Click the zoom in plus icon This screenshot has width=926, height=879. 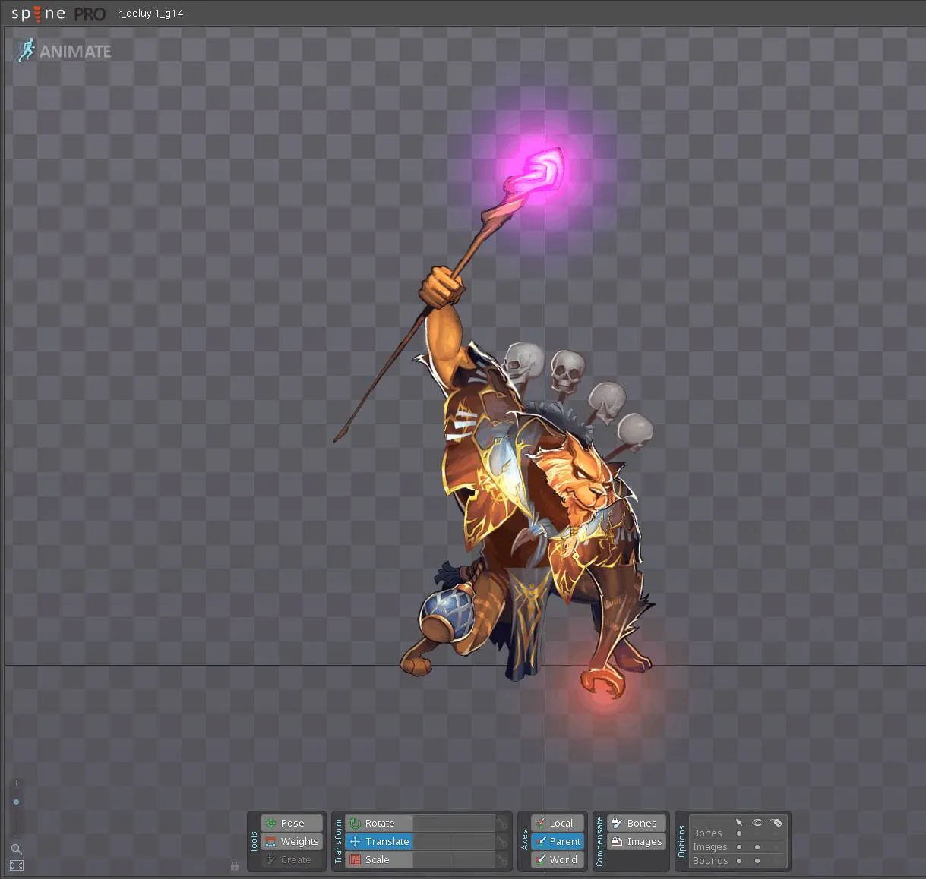16,783
